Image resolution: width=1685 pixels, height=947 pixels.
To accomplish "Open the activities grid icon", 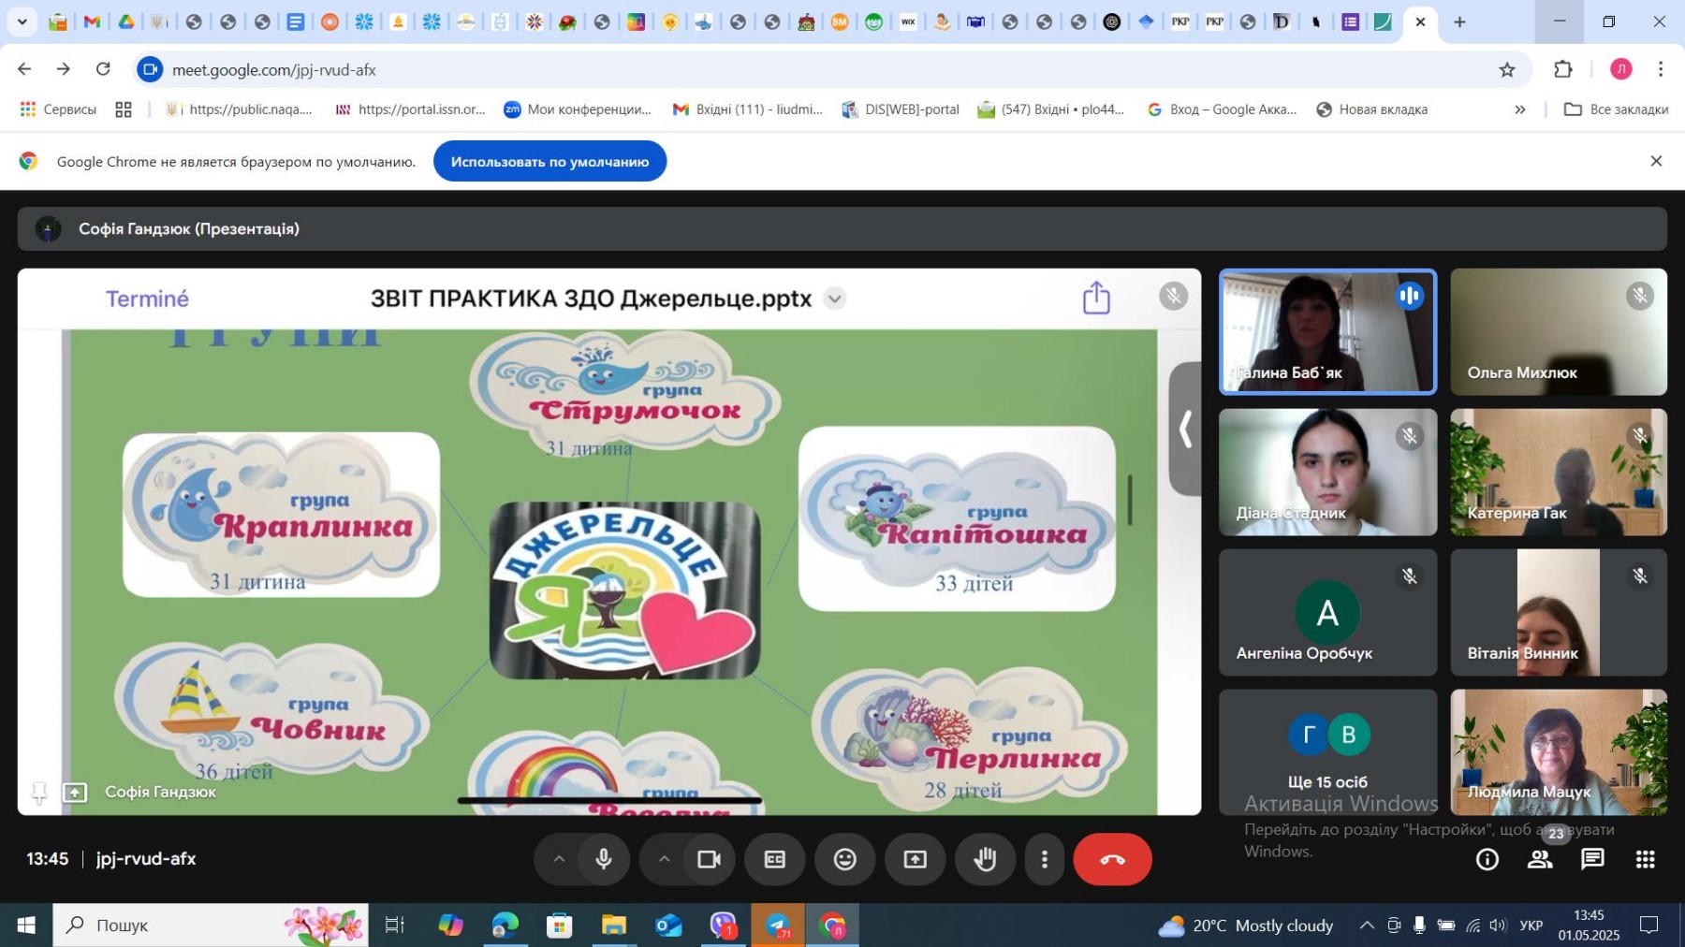I will (1645, 859).
